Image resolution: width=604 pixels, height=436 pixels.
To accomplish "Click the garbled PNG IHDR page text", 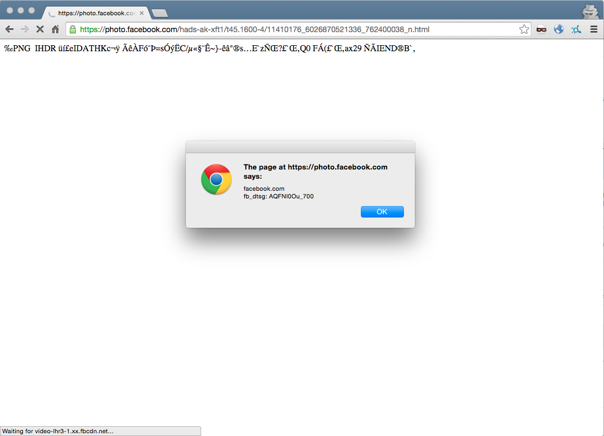I will (209, 49).
